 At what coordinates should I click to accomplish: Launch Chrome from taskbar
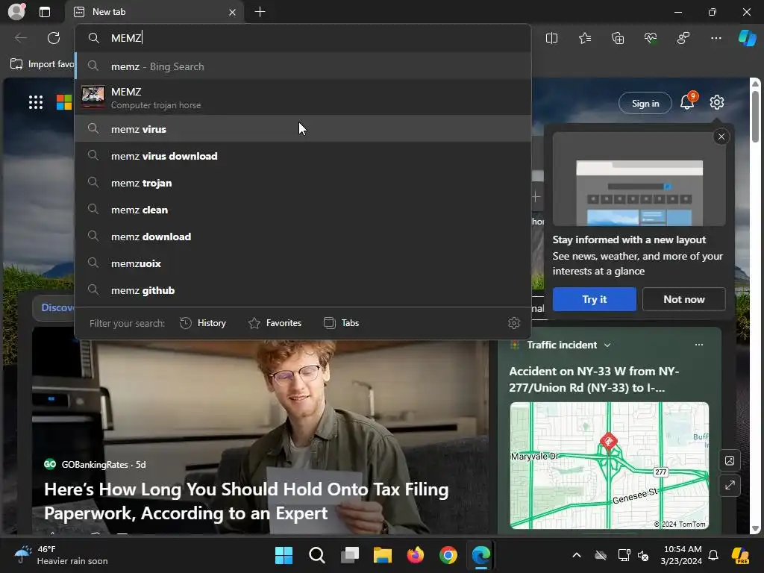(448, 555)
